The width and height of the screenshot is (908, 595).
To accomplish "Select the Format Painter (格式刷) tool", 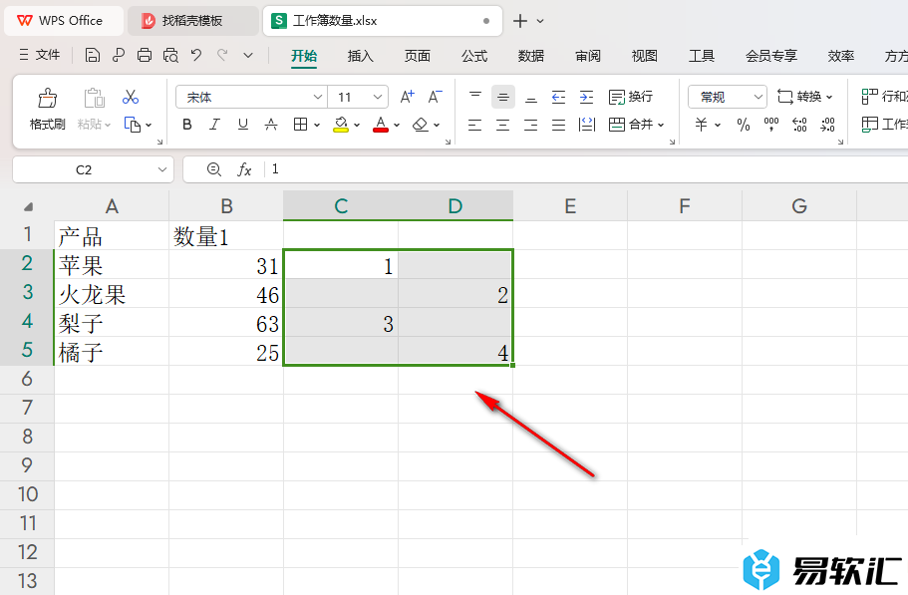I will pos(48,109).
